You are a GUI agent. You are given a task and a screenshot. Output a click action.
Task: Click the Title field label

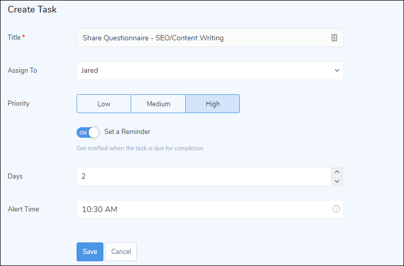(14, 37)
